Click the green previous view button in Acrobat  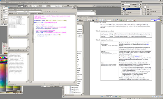pyautogui.click(x=120, y=96)
